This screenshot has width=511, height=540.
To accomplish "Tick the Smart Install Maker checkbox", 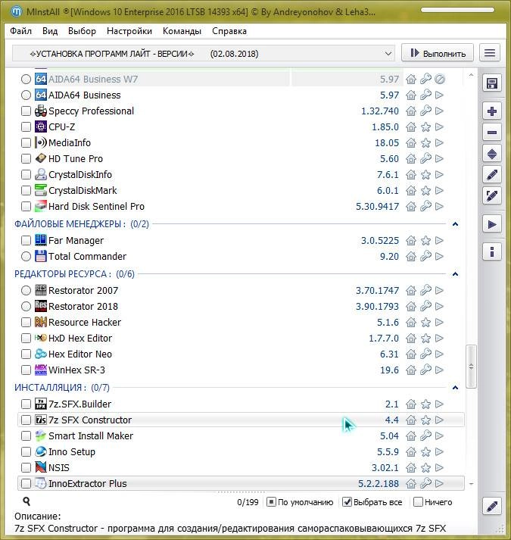I will [26, 435].
